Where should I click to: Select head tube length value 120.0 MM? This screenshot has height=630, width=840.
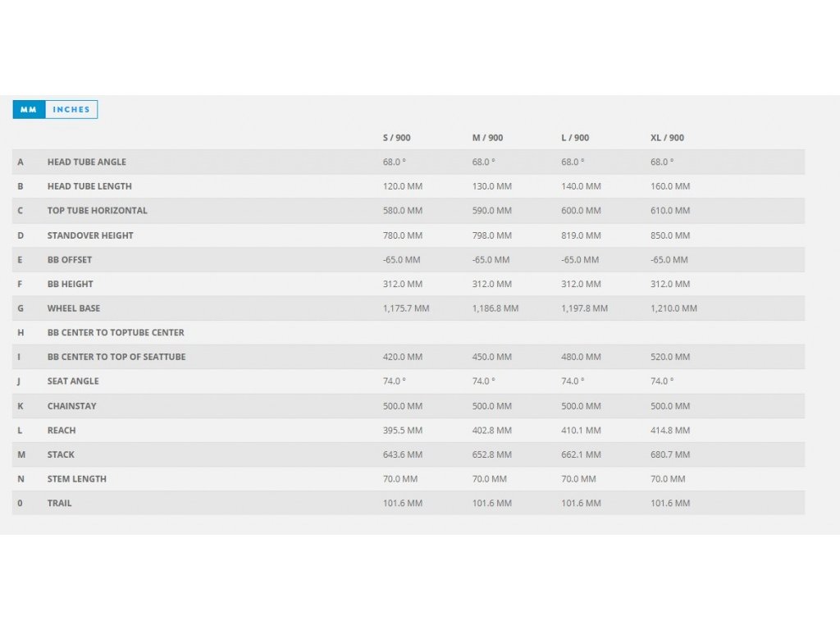pyautogui.click(x=402, y=186)
